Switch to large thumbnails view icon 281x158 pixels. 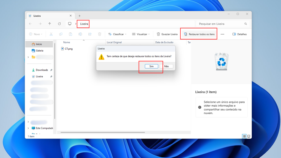coord(249,136)
